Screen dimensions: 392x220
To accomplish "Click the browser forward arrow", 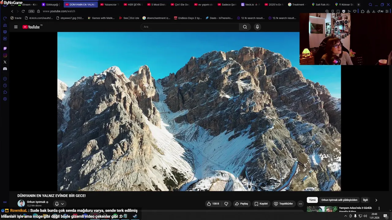I will point(17,11).
